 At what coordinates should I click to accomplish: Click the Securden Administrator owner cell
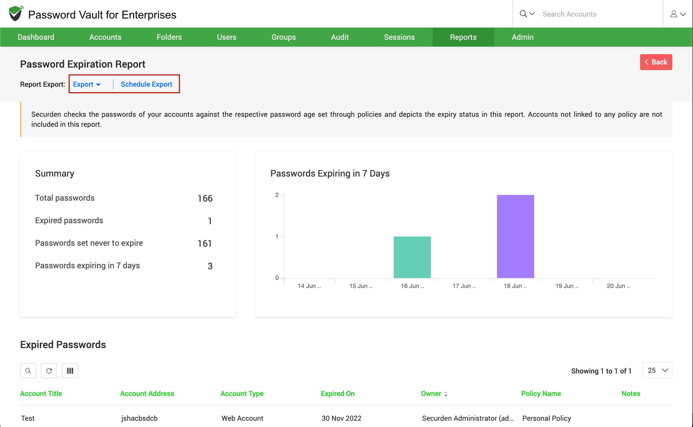click(x=467, y=418)
